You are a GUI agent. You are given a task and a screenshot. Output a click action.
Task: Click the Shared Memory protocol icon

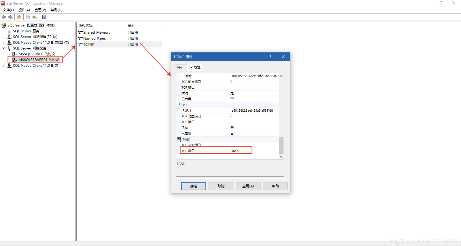80,33
